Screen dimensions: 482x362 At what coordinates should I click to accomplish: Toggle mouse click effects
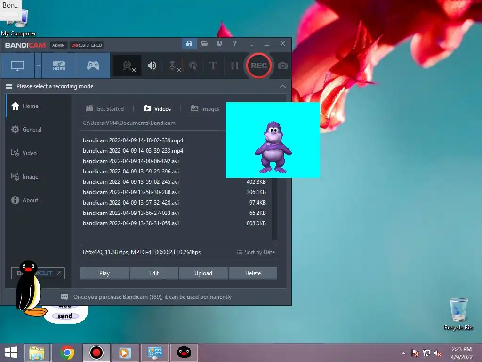point(193,66)
